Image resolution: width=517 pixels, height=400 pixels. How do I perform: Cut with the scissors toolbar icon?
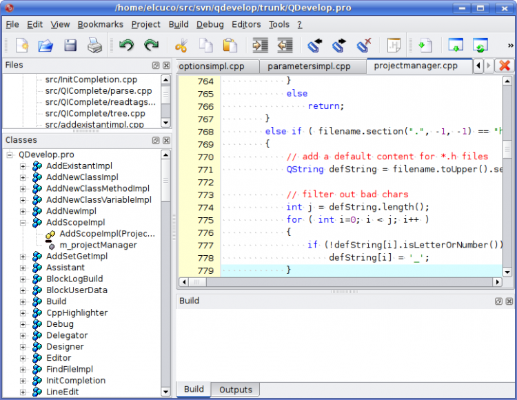181,46
